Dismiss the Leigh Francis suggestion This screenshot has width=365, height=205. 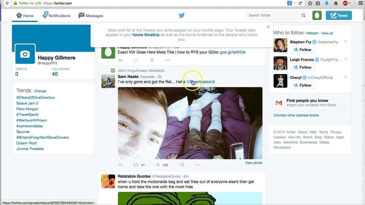pyautogui.click(x=345, y=59)
